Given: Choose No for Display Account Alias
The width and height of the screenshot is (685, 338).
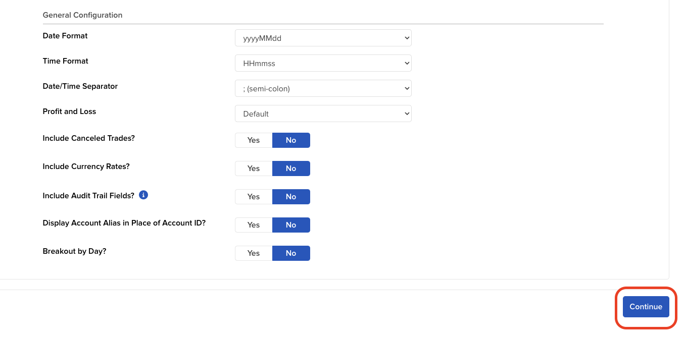Looking at the screenshot, I should (291, 225).
